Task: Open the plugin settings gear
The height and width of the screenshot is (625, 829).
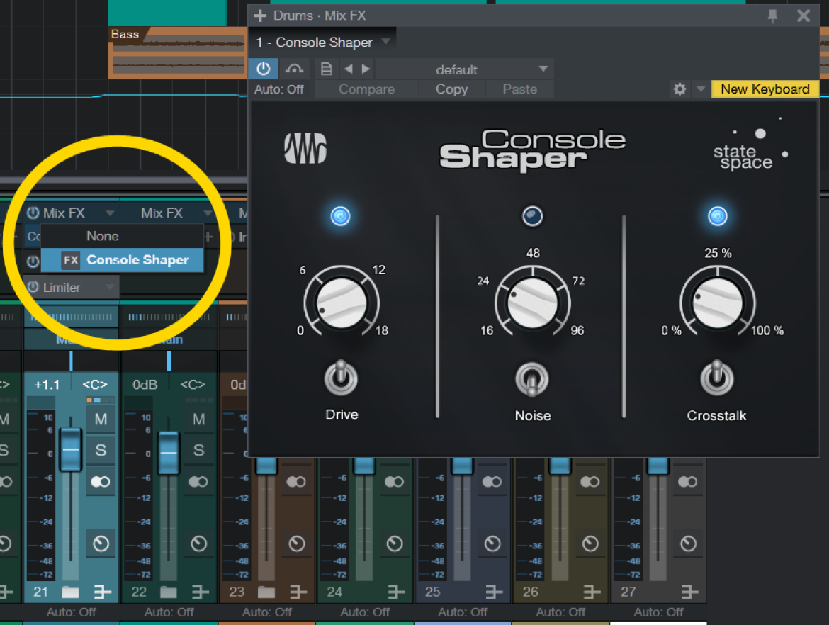Action: [x=680, y=89]
